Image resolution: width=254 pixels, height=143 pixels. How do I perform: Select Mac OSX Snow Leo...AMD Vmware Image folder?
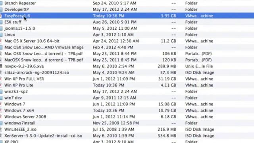pos(44,47)
